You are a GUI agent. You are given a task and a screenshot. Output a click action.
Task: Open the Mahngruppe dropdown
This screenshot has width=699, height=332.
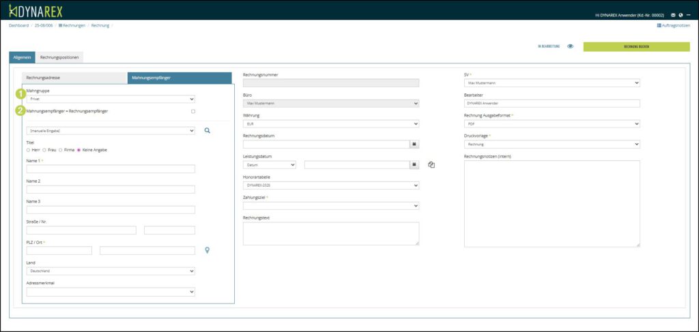coord(111,99)
